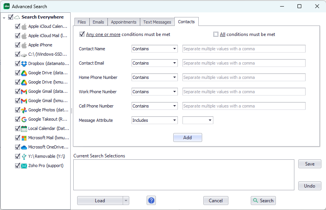The image size is (326, 210).
Task: Click the Microsoft OneDrive cloud icon
Action: point(24,147)
